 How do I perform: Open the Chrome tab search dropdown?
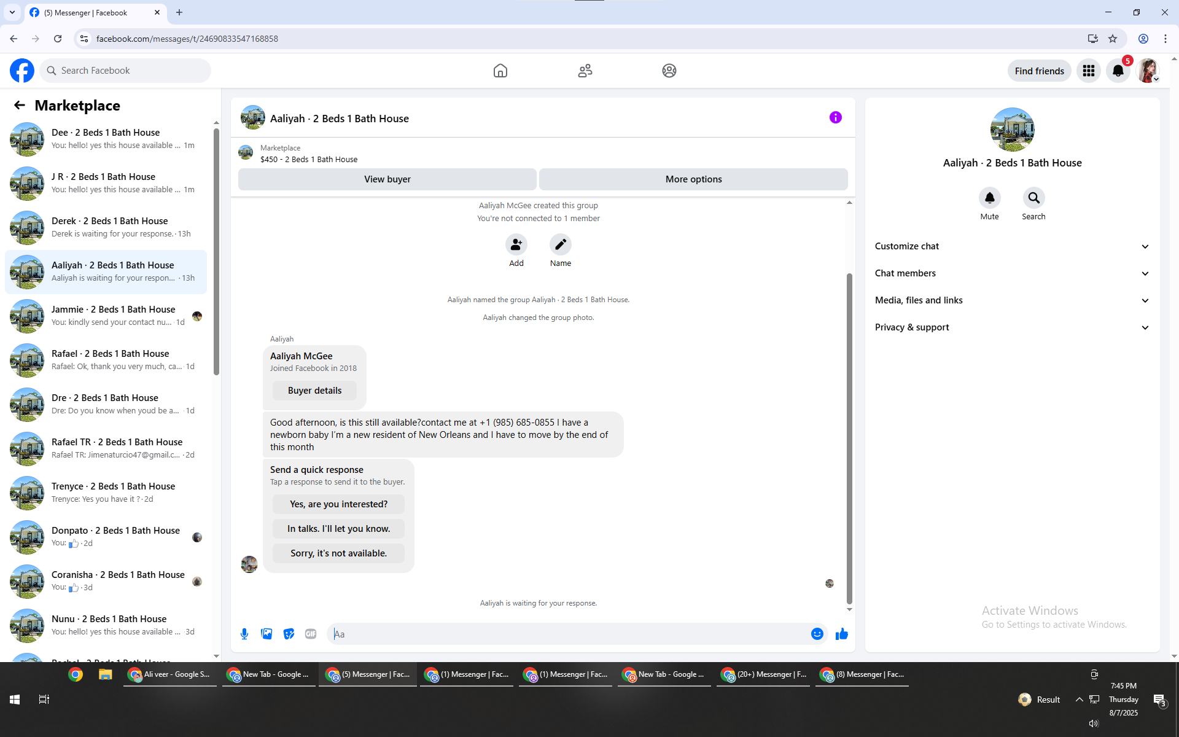(x=12, y=12)
